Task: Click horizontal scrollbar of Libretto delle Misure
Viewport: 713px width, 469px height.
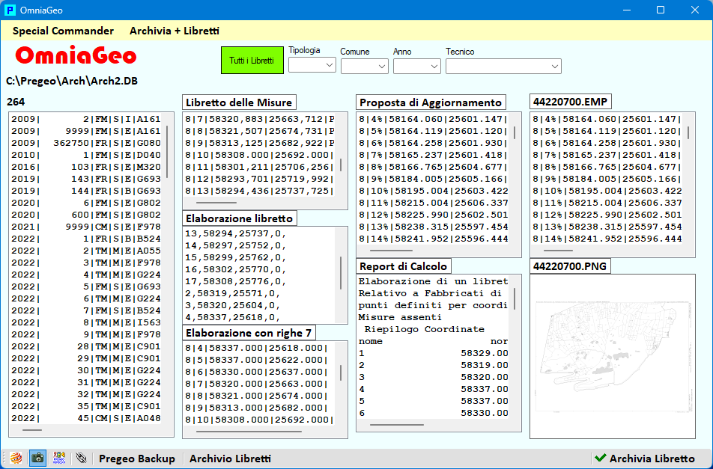Action: [x=216, y=203]
